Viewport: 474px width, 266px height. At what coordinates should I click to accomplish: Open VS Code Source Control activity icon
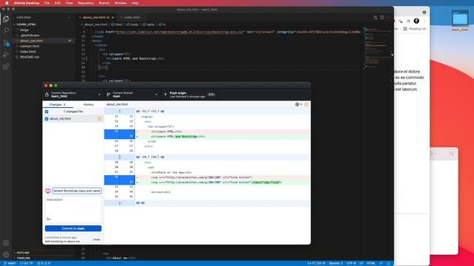click(x=6, y=43)
